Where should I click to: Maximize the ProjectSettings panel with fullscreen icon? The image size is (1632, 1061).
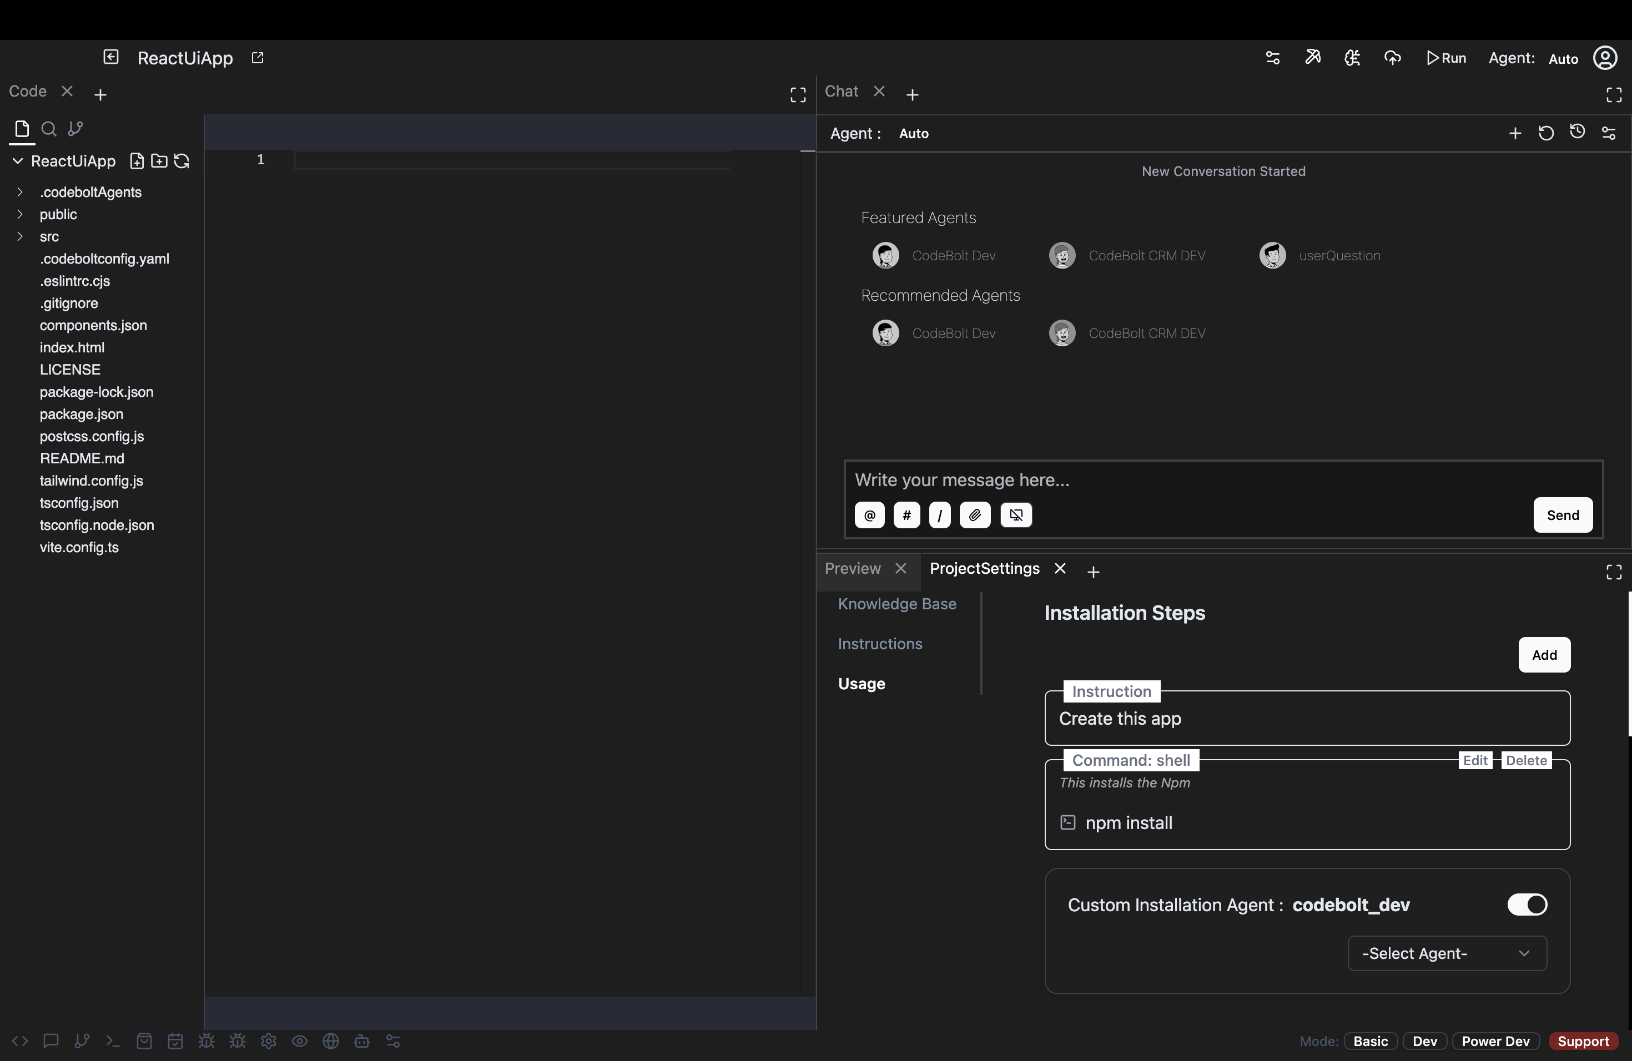1614,572
